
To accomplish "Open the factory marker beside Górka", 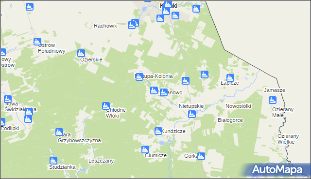I will click(201, 156).
